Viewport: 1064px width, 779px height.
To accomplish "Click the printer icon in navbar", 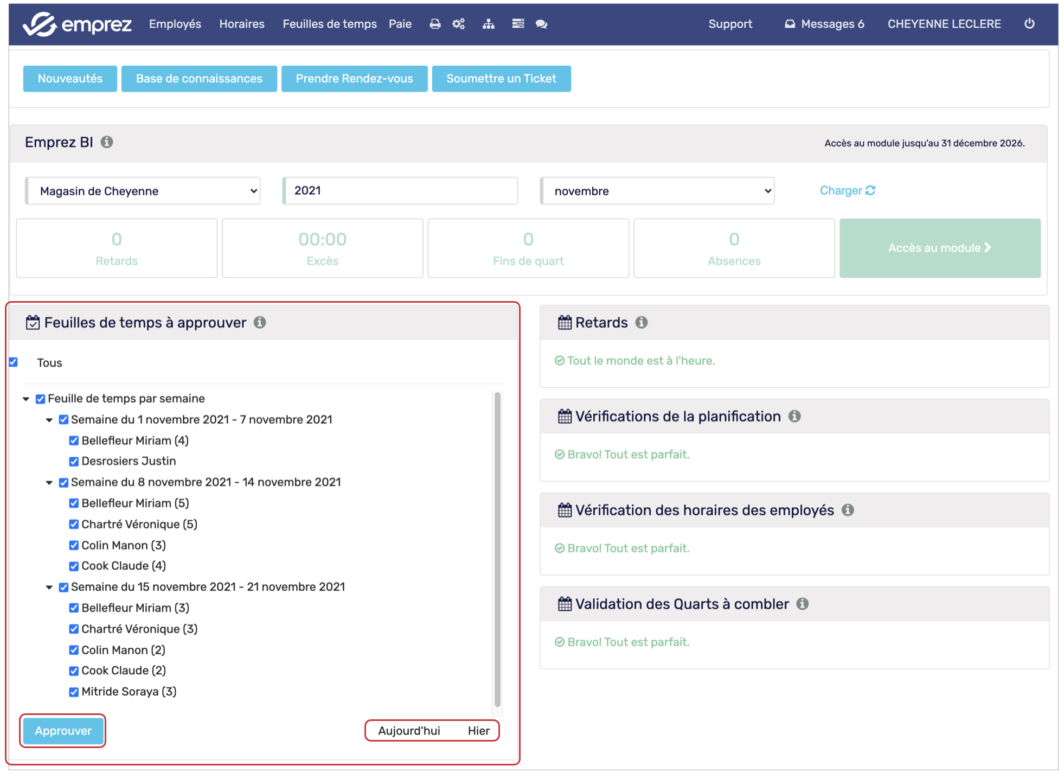I will click(435, 24).
